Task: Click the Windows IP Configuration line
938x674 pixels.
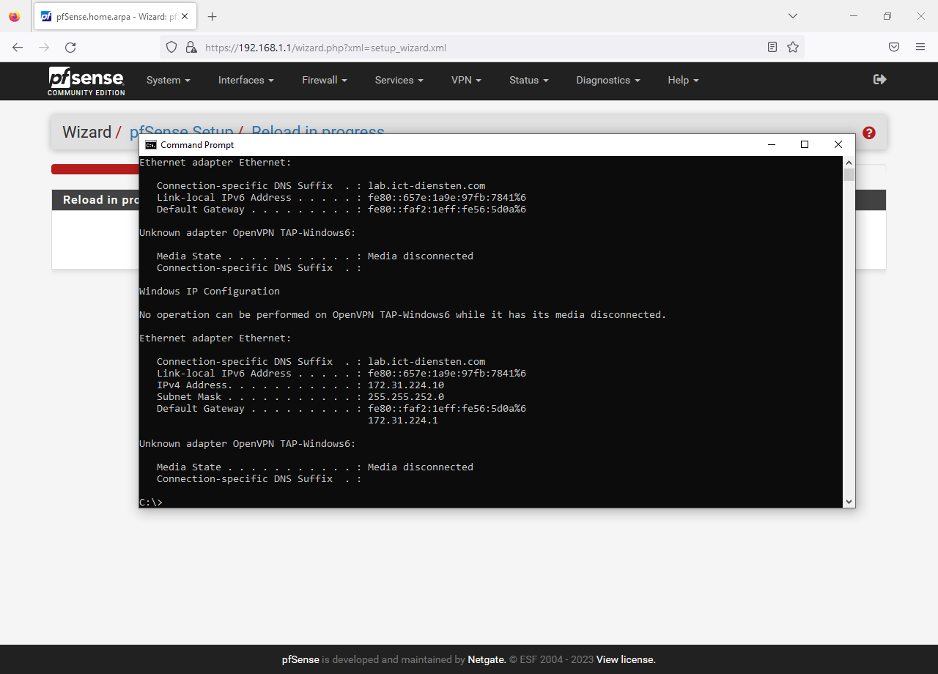Action: (210, 292)
